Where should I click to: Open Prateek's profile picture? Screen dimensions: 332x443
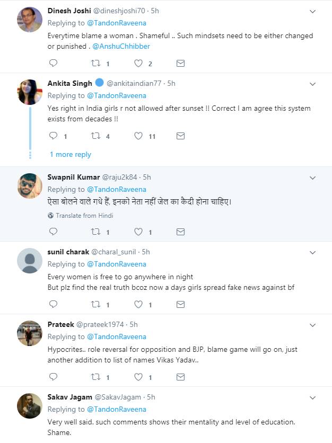pyautogui.click(x=30, y=333)
